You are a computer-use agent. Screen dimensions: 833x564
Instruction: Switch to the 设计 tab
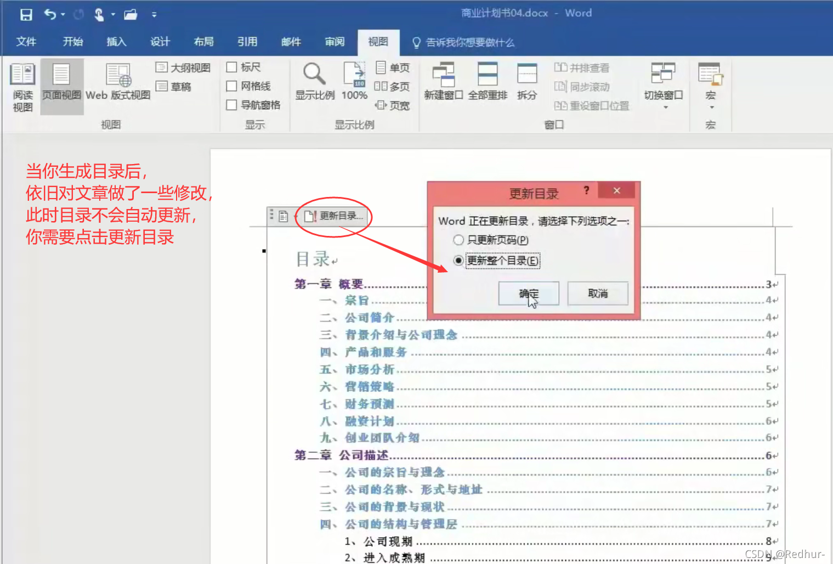coord(160,42)
